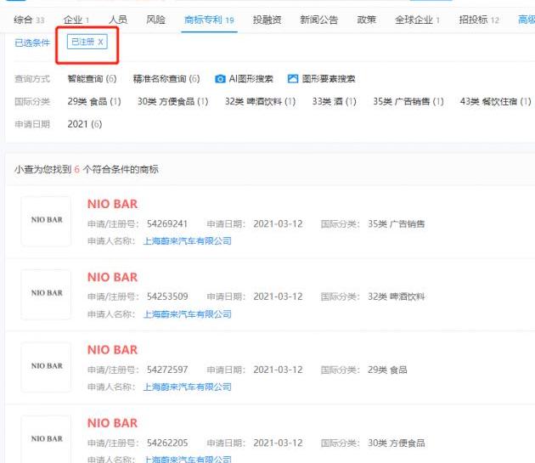Screen dimensions: 535x463
Task: Click the second result's NIO BAR thumbnail
Action: click(47, 294)
